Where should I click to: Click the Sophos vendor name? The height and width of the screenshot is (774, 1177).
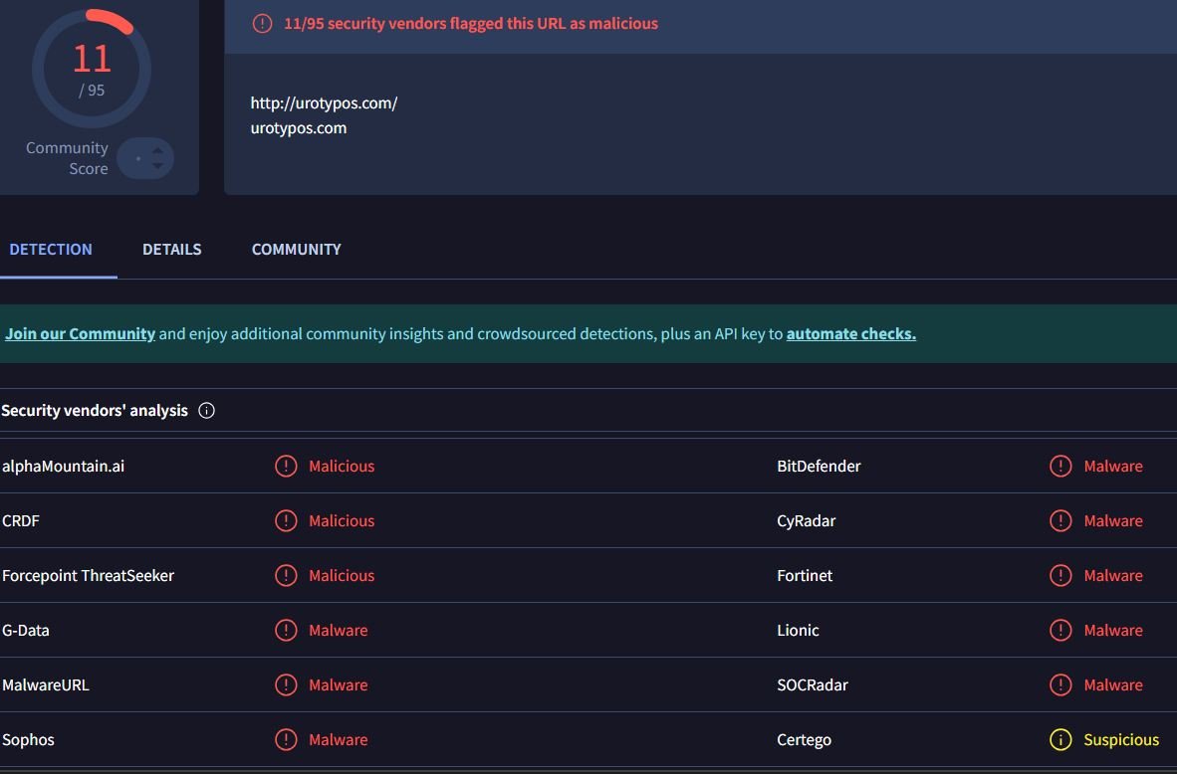point(28,739)
